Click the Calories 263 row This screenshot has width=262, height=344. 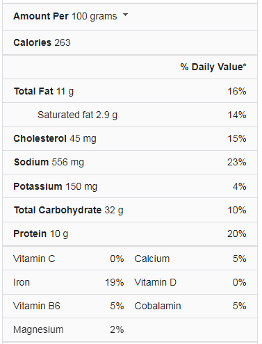pyautogui.click(x=130, y=42)
